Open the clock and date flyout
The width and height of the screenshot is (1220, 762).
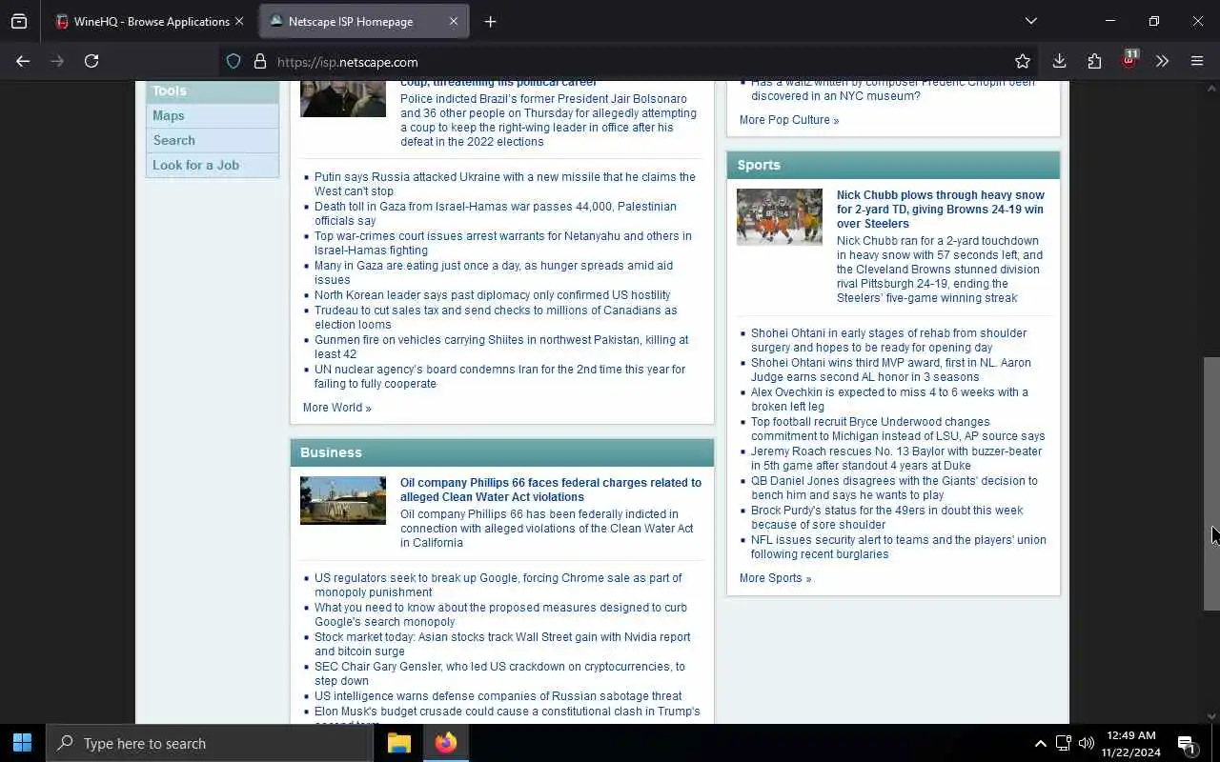[x=1131, y=743]
